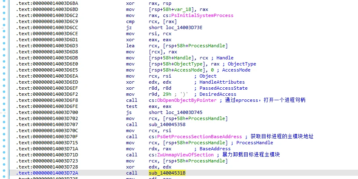Click Chinese comment after ZwUnmapViewOfSection

[248, 155]
